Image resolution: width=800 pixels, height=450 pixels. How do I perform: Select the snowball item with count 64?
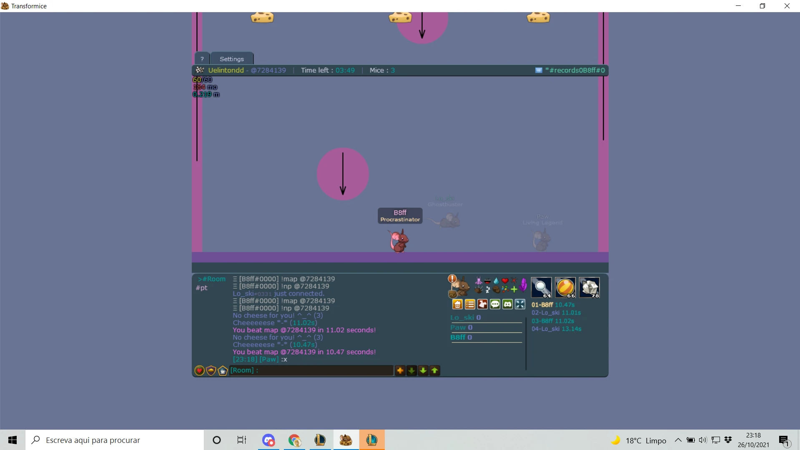pos(542,287)
